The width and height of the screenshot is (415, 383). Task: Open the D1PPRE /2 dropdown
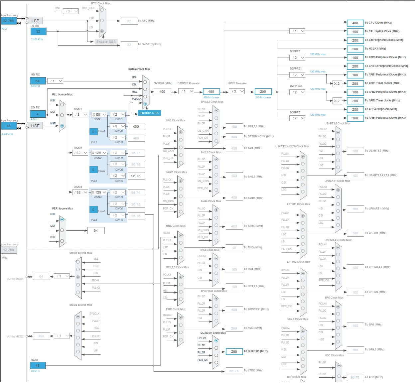click(297, 58)
